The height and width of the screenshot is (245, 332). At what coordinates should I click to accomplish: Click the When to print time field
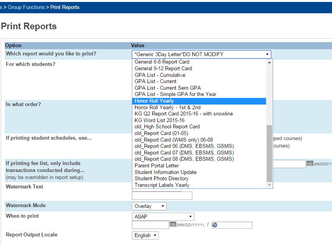coord(232,225)
